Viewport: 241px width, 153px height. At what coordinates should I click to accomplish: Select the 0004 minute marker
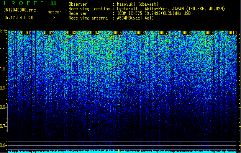[x=95, y=33]
